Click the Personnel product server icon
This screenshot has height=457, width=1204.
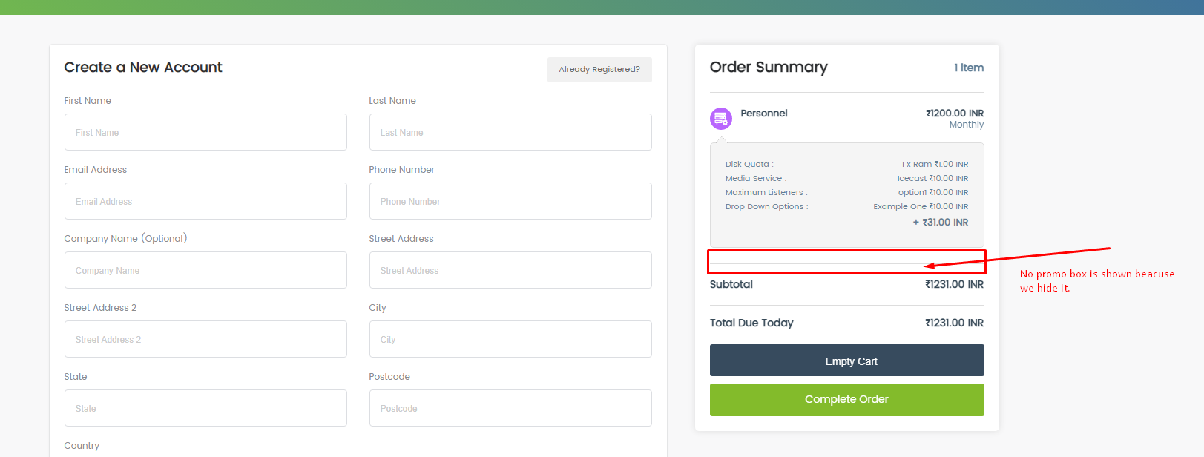click(720, 118)
